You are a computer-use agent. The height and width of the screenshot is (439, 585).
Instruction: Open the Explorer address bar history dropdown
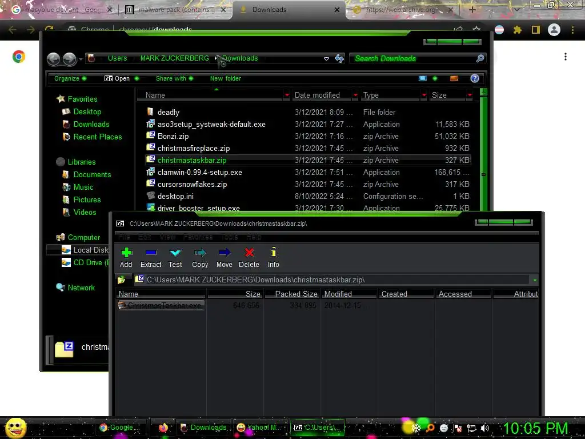pos(326,59)
